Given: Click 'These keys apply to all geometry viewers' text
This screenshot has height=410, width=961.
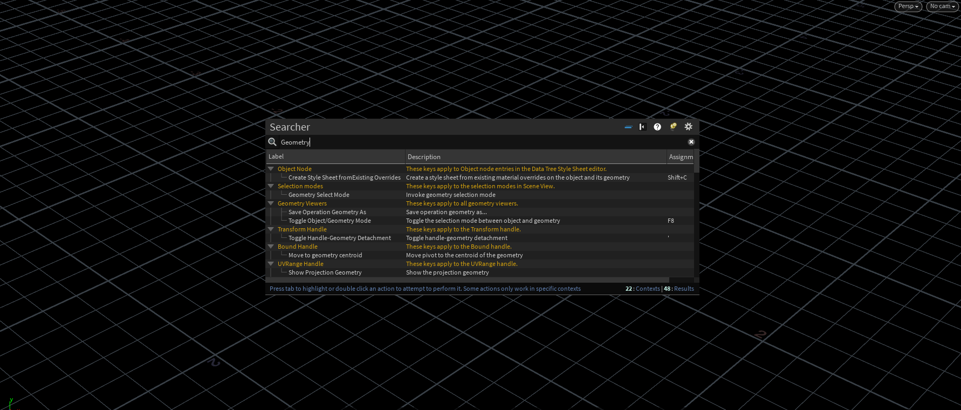Looking at the screenshot, I should [x=462, y=203].
